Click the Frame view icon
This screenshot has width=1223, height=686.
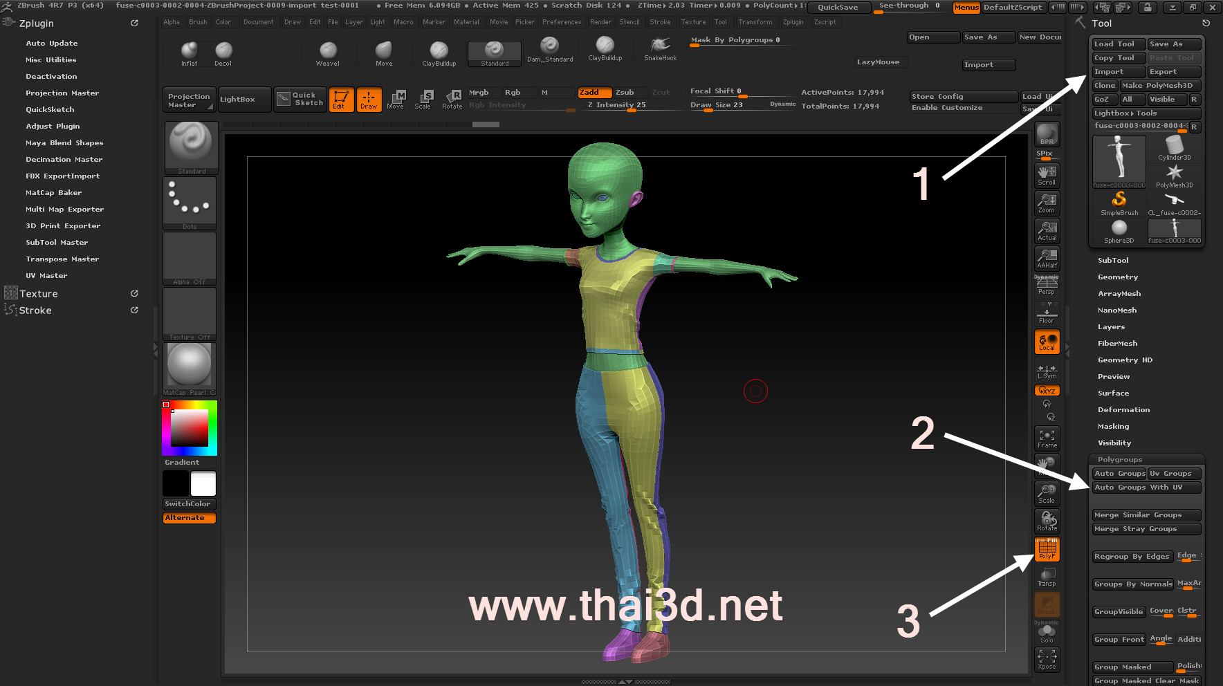click(x=1047, y=438)
